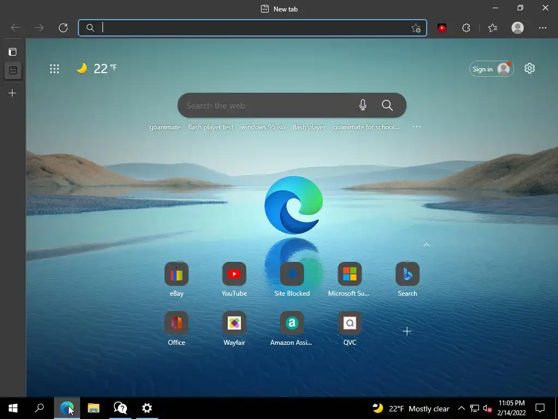The width and height of the screenshot is (558, 419).
Task: Open Get Help taskbar app
Action: click(120, 408)
